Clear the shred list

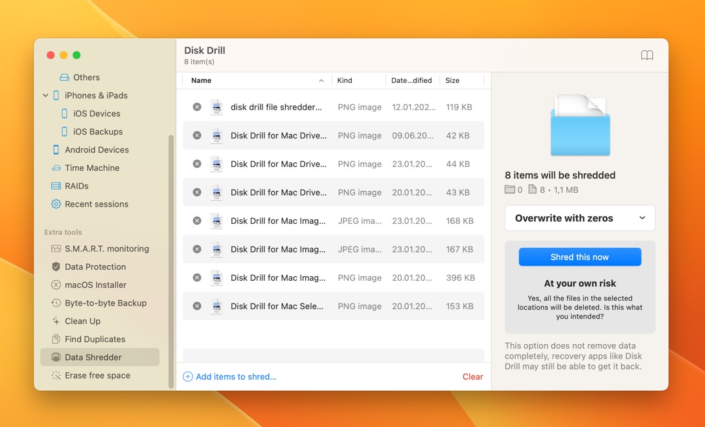tap(472, 377)
